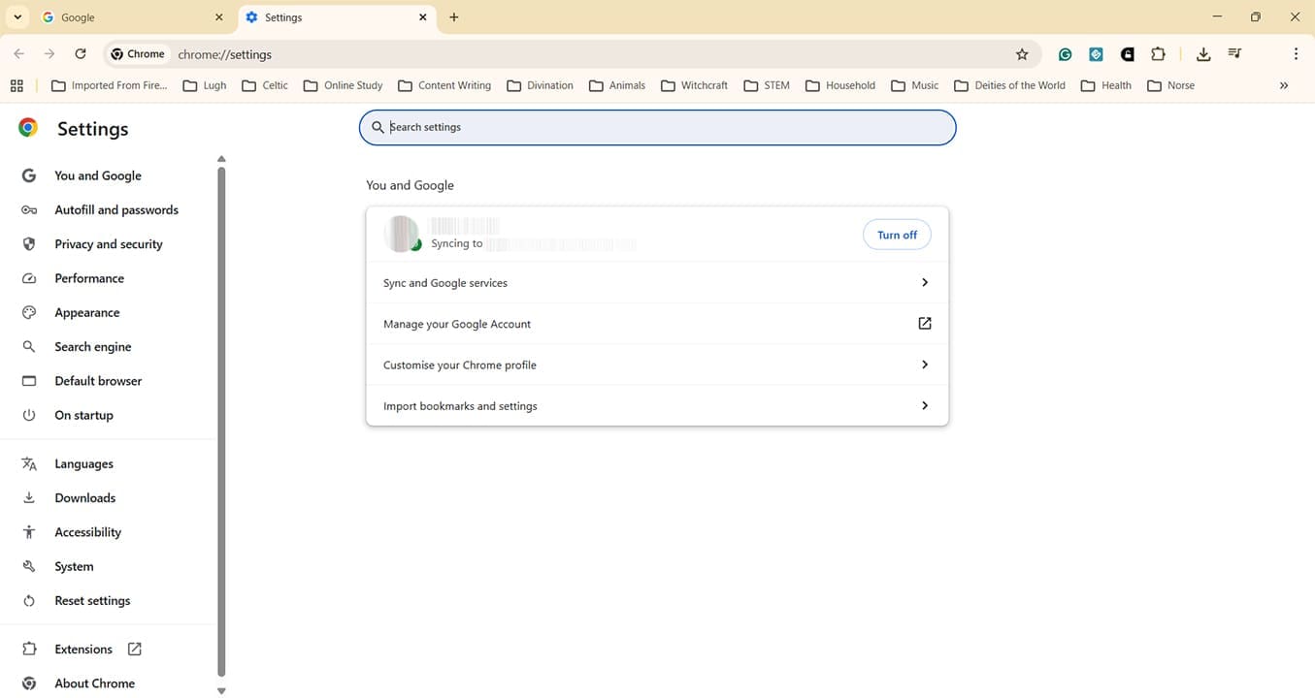The image size is (1315, 698).
Task: Open the Grammarly extension icon
Action: 1064,54
